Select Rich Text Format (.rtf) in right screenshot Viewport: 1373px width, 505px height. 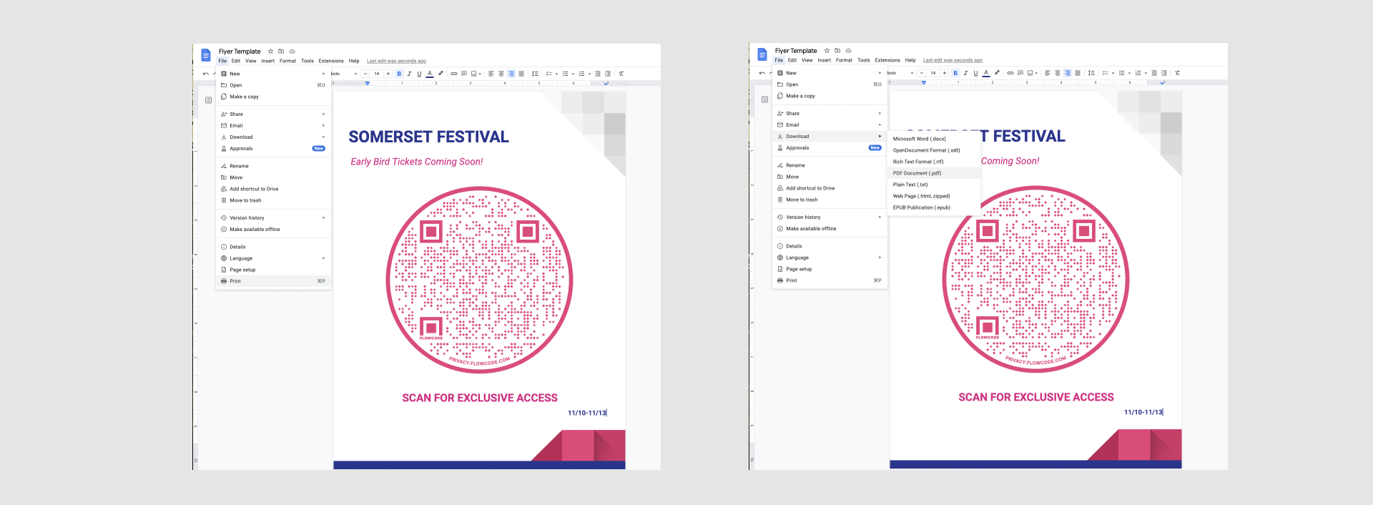934,162
